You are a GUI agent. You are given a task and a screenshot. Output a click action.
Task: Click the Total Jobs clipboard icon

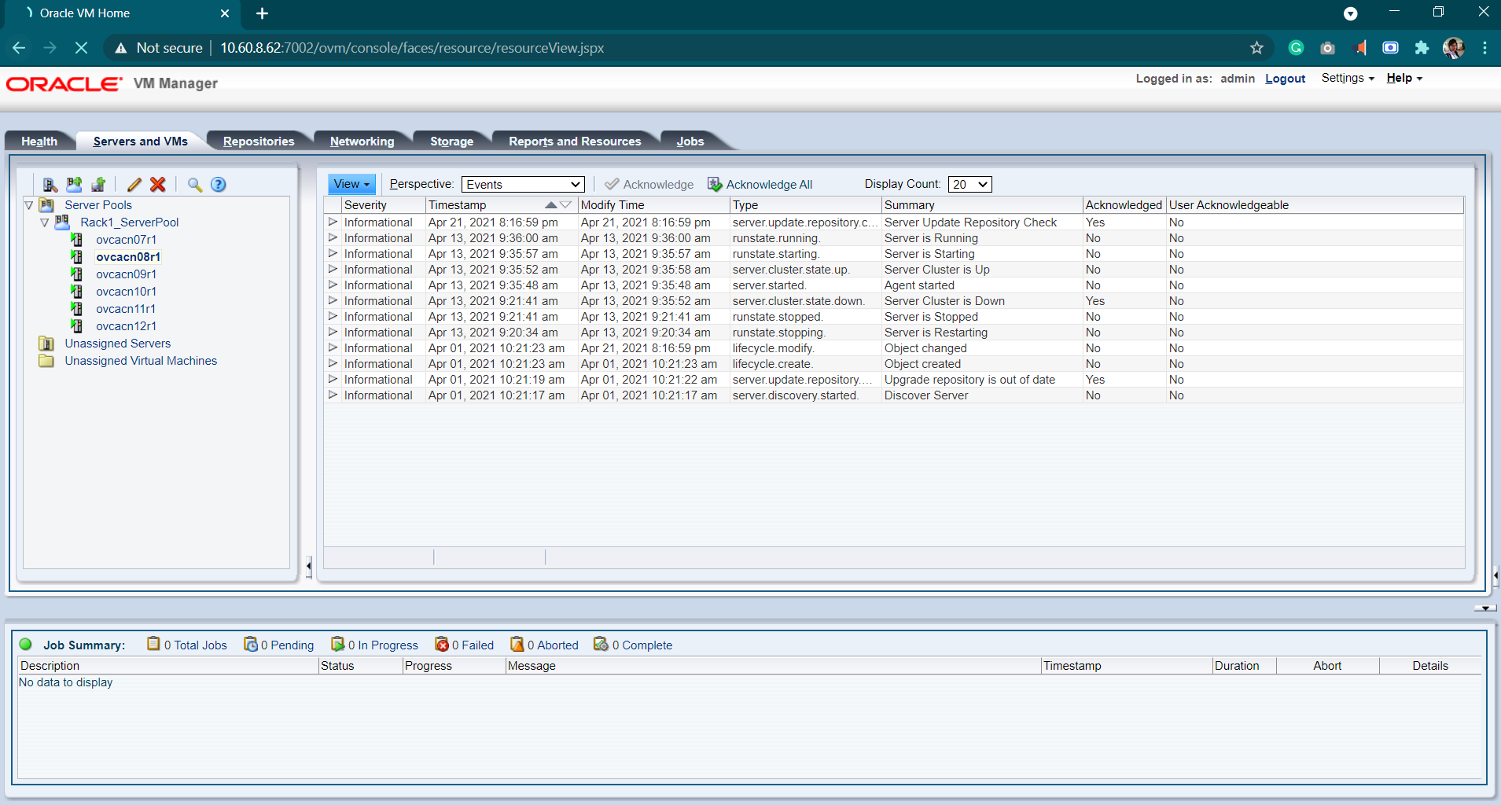(153, 645)
